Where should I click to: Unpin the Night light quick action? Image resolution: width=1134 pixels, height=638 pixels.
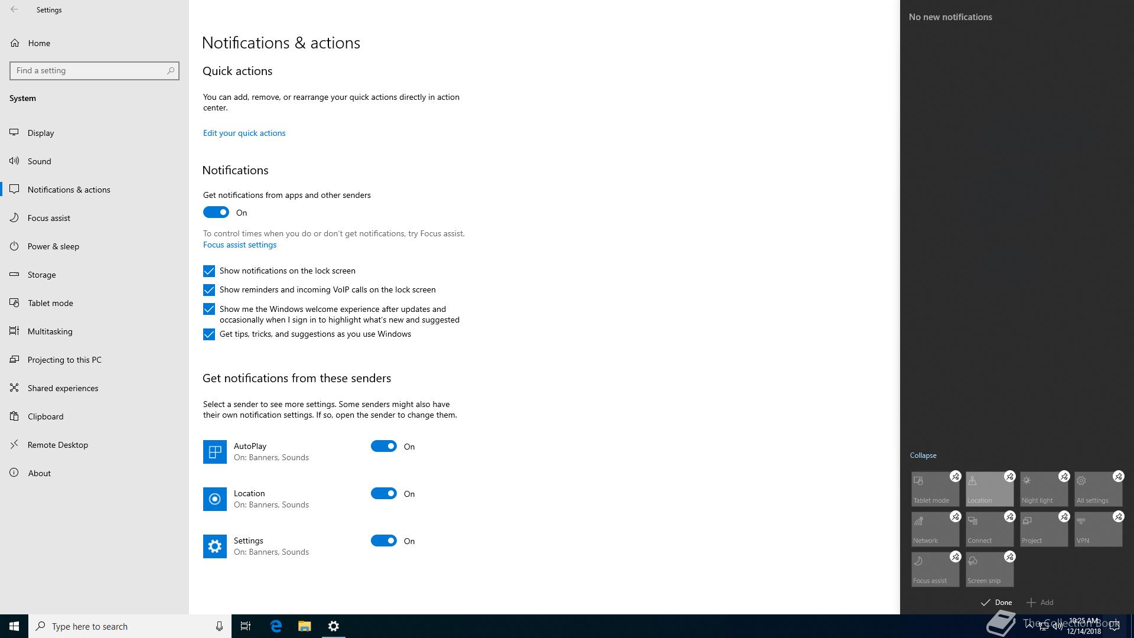[x=1064, y=476]
